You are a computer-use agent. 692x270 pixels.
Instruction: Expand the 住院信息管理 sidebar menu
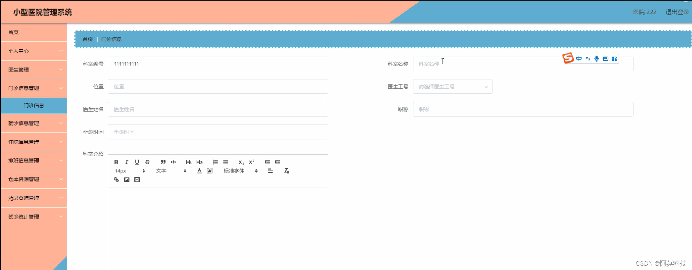[34, 142]
